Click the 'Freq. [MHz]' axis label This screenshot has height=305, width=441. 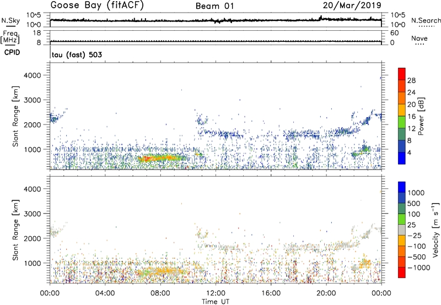pyautogui.click(x=10, y=37)
